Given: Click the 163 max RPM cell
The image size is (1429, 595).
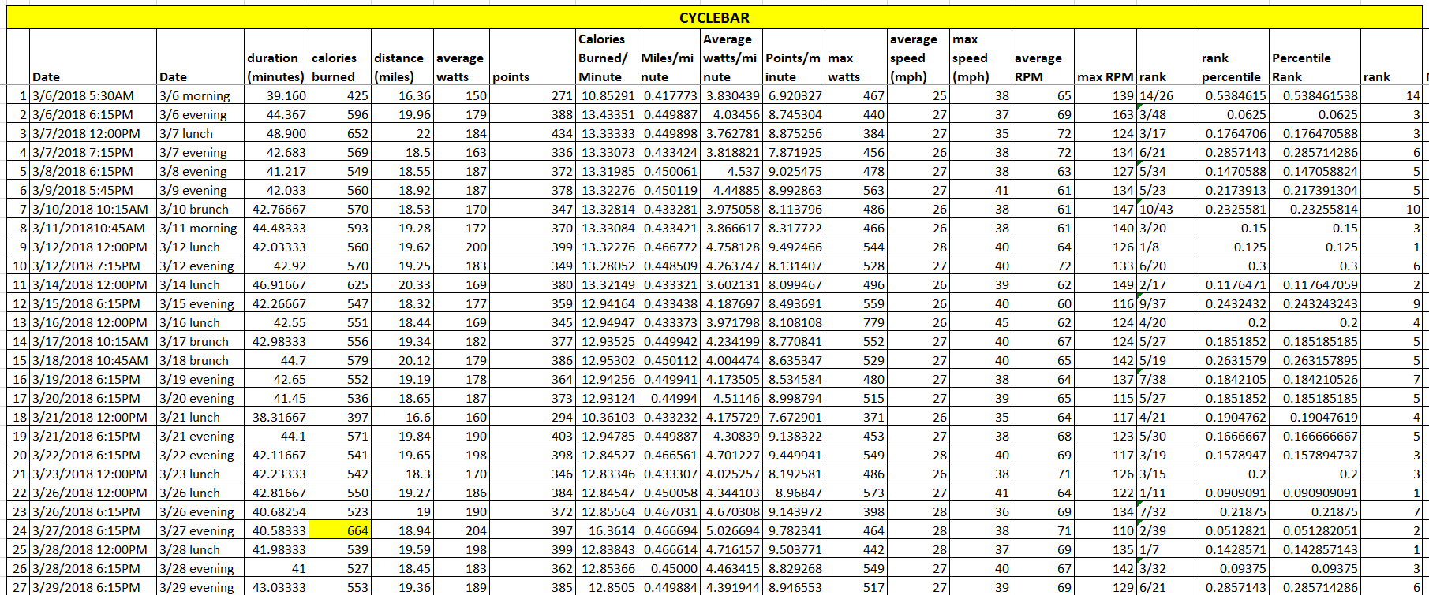Looking at the screenshot, I should pos(1105,114).
